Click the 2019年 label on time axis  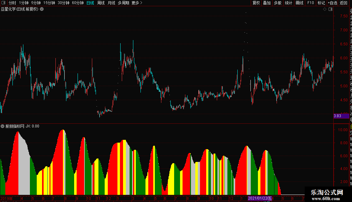click(7, 198)
